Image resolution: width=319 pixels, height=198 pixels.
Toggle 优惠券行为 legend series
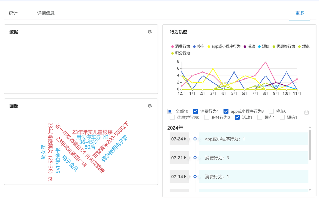pos(284,46)
